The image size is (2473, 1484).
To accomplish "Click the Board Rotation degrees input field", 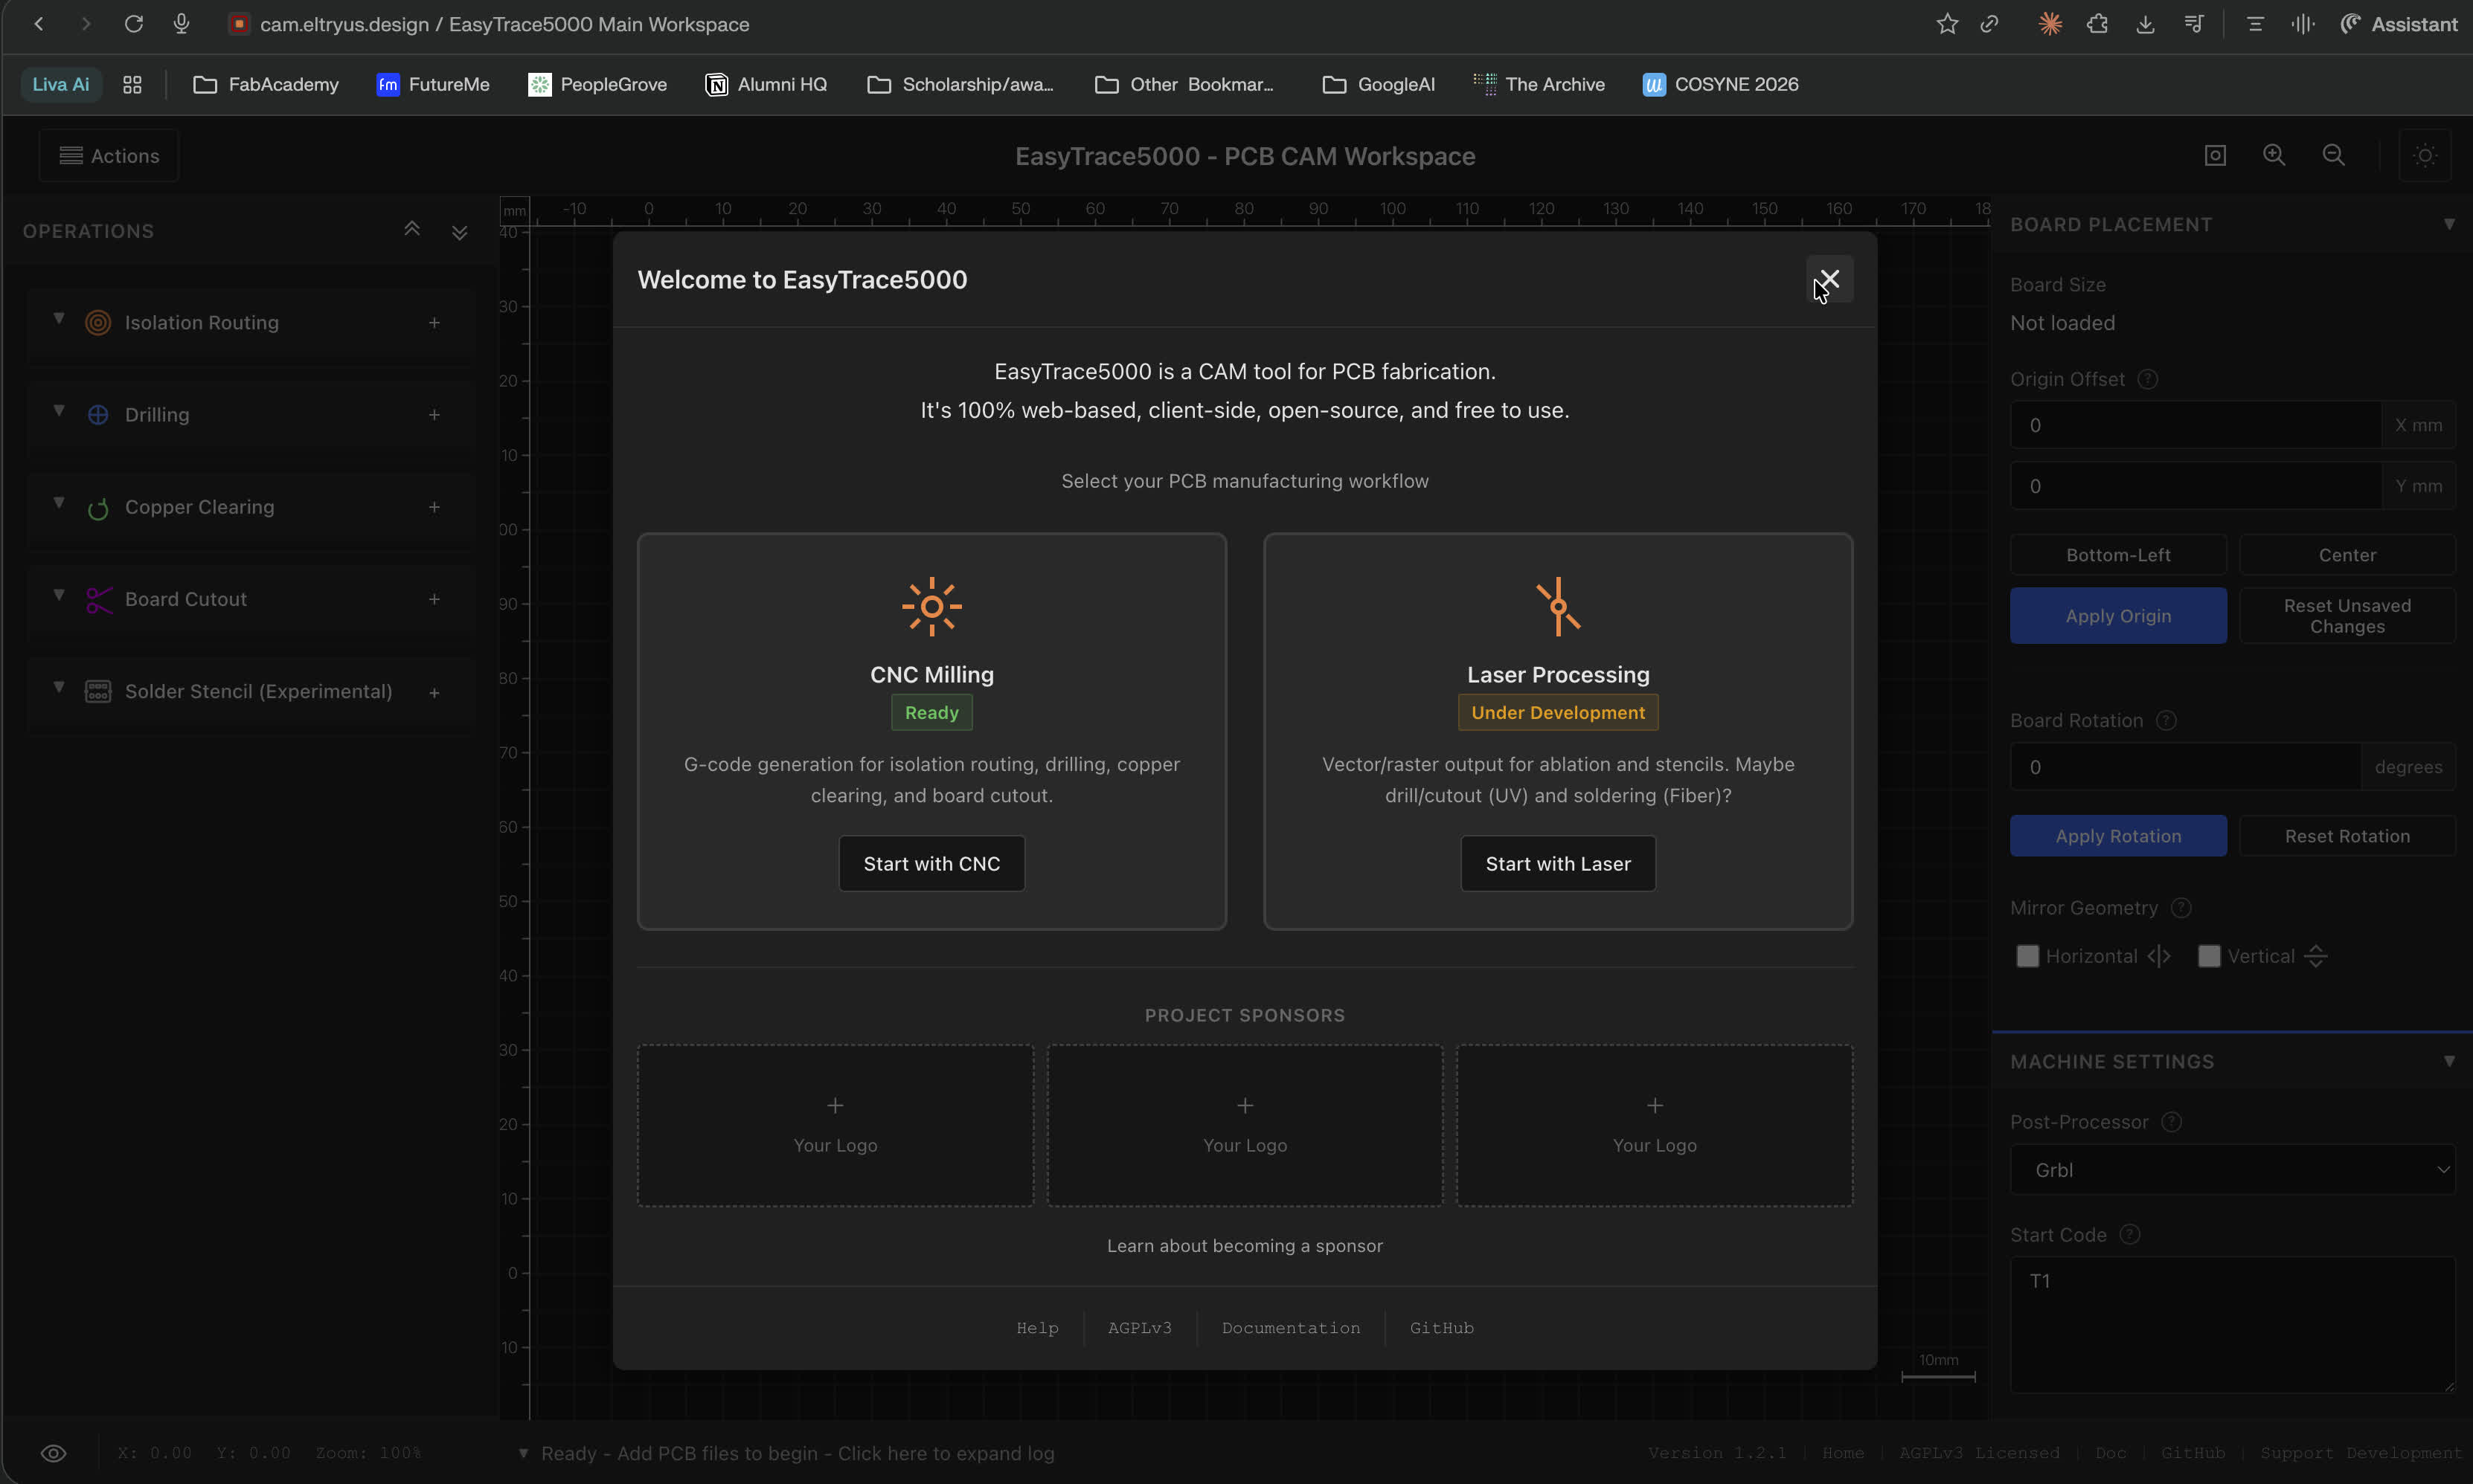I will tap(2186, 767).
